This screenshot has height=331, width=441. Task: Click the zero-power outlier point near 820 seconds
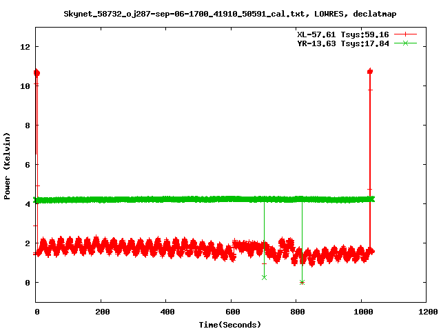coord(302,282)
